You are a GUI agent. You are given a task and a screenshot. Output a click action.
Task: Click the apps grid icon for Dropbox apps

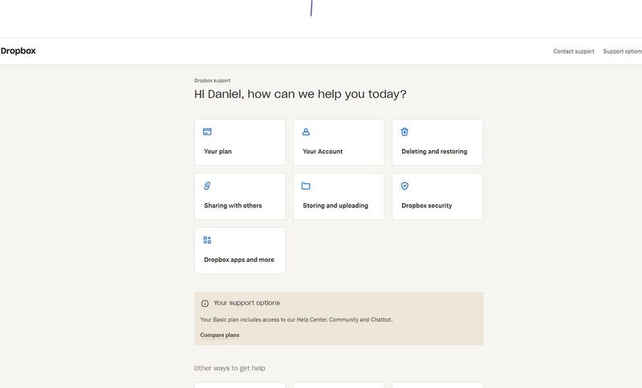point(207,240)
